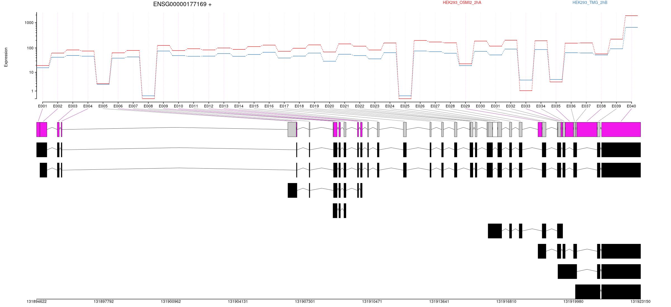Click genomic coordinate 131904131
Image resolution: width=671 pixels, height=307 pixels.
238,302
